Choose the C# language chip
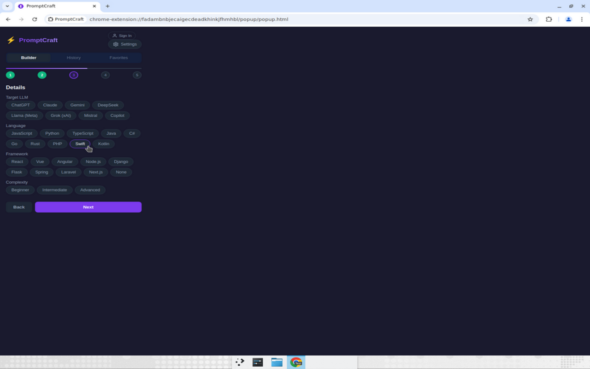The image size is (590, 369). pos(132,133)
